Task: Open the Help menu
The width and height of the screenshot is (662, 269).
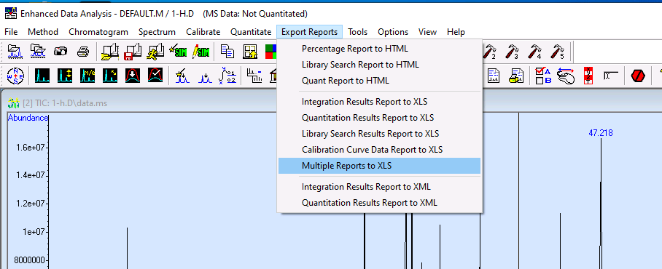Action: [x=456, y=32]
